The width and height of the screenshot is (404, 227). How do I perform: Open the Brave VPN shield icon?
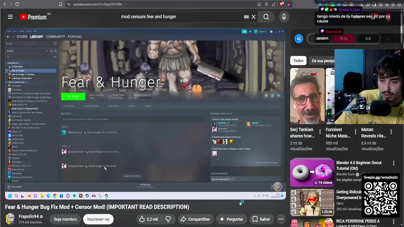point(393,4)
